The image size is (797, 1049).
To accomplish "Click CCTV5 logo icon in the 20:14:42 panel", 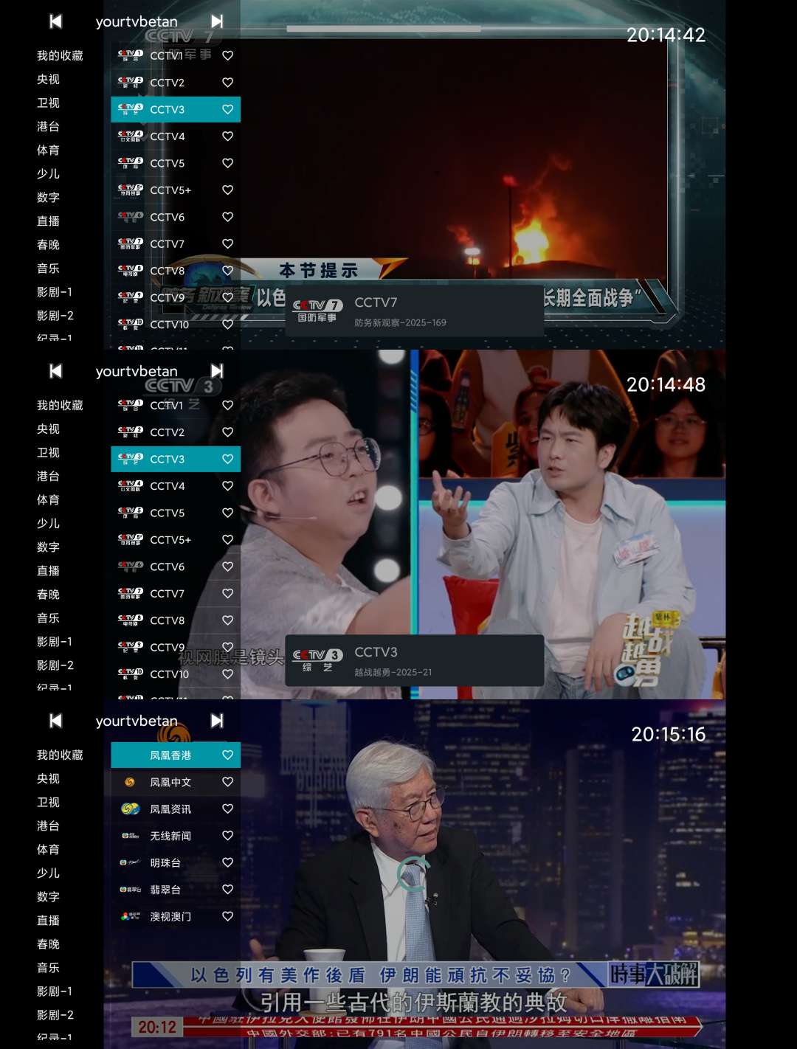I will click(130, 163).
